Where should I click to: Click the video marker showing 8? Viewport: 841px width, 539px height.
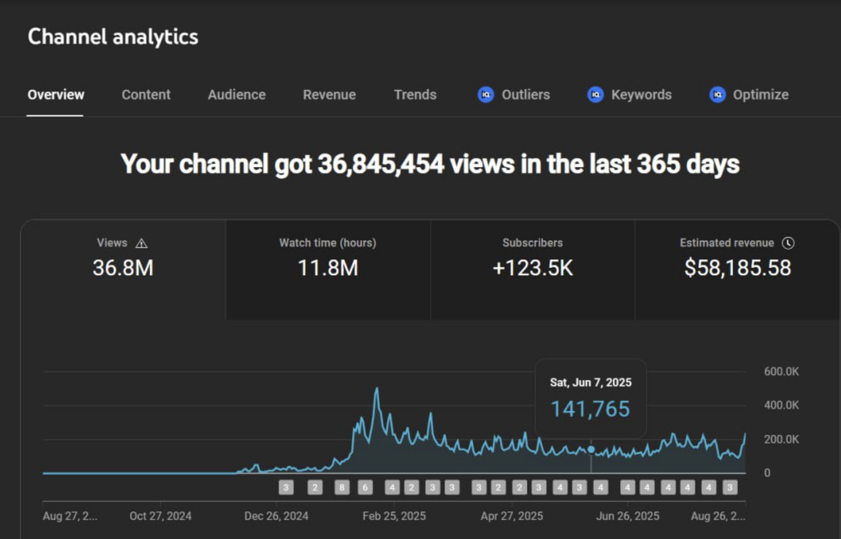[x=342, y=487]
